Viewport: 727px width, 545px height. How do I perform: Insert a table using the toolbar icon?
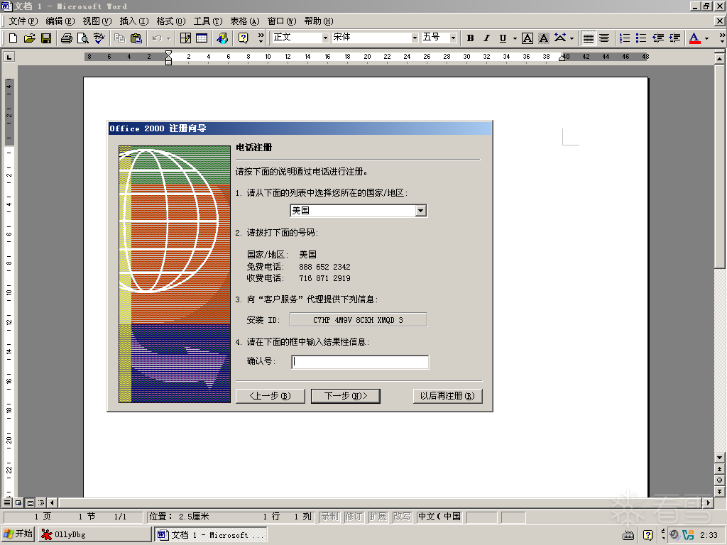[202, 38]
